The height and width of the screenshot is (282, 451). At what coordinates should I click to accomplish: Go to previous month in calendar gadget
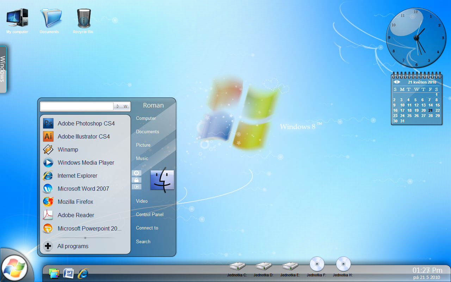click(395, 82)
